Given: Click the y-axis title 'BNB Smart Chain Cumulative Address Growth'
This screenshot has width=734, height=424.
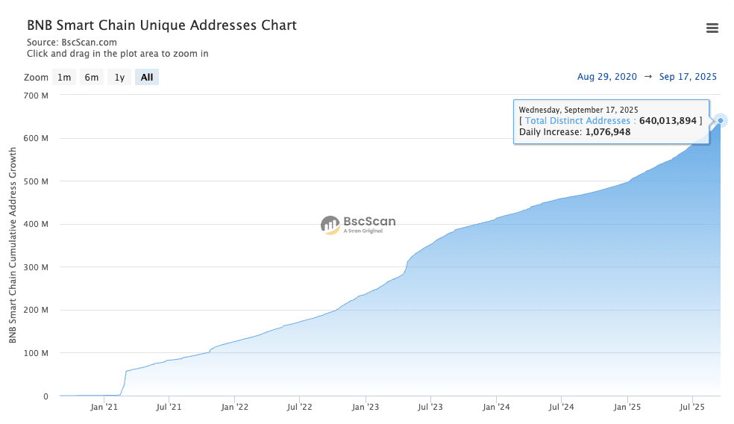Looking at the screenshot, I should click(13, 245).
